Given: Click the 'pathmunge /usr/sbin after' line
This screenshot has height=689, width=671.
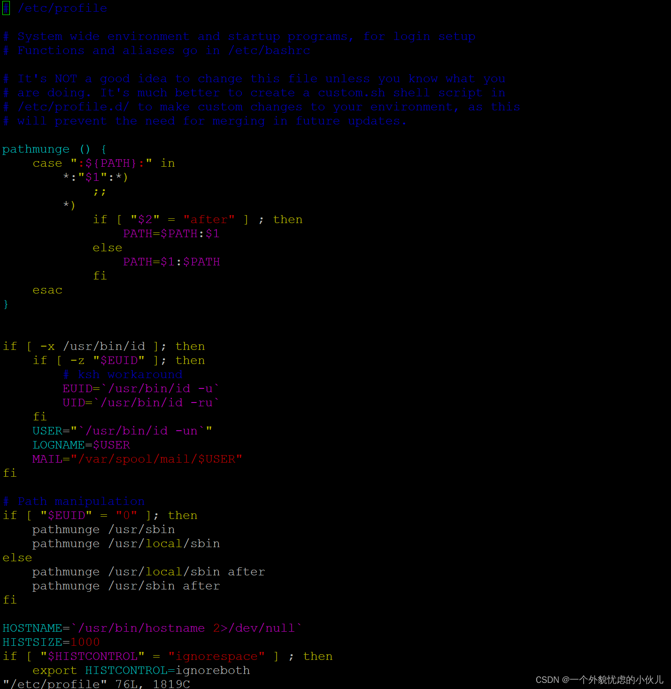Looking at the screenshot, I should tap(126, 586).
